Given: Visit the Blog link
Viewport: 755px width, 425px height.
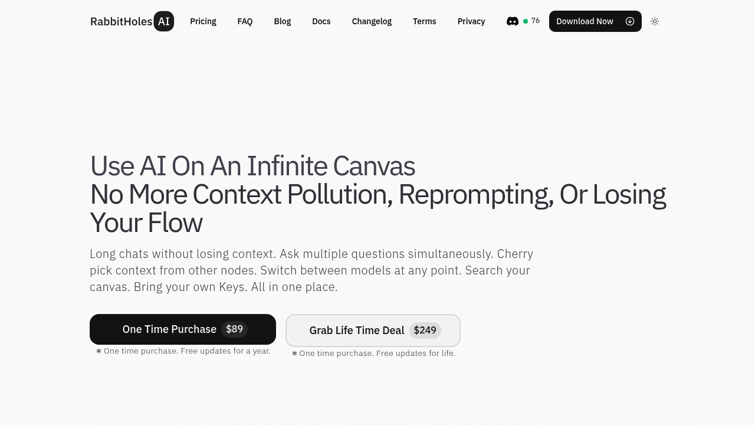Looking at the screenshot, I should [283, 21].
